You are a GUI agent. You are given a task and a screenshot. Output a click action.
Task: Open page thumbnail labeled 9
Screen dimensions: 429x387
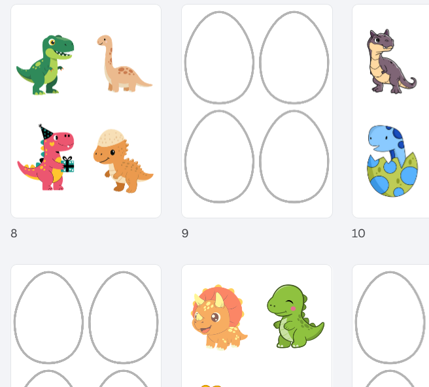(x=257, y=111)
